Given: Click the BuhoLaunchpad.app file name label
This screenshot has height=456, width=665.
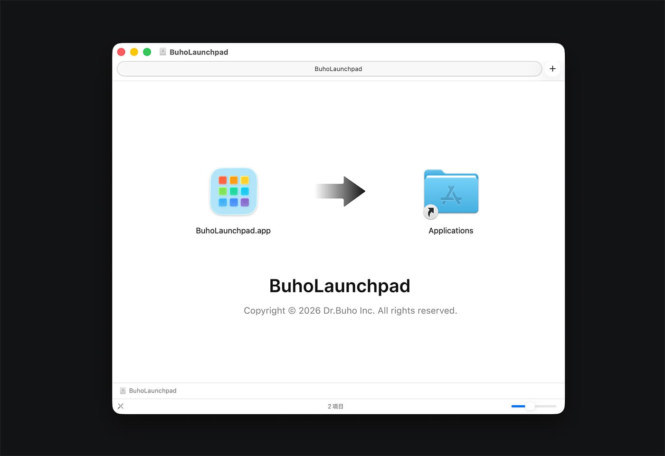Looking at the screenshot, I should 233,231.
